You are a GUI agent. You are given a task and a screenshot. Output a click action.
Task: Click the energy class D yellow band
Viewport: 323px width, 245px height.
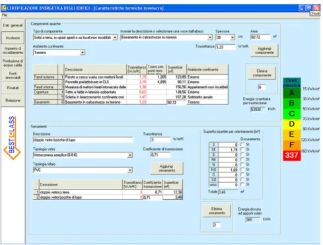(292, 124)
